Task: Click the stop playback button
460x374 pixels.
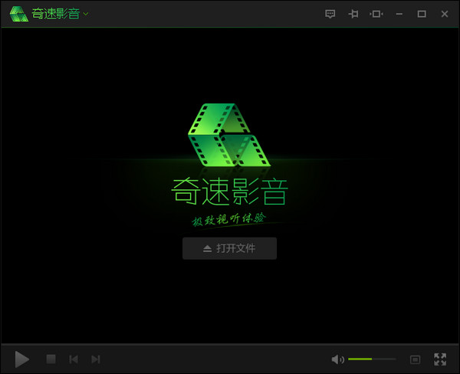Action: pos(51,359)
